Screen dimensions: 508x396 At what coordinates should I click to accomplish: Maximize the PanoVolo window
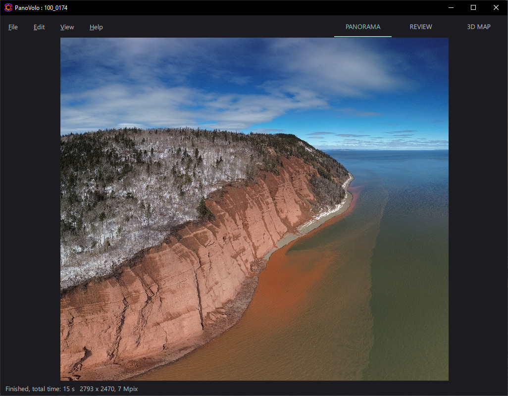(473, 7)
